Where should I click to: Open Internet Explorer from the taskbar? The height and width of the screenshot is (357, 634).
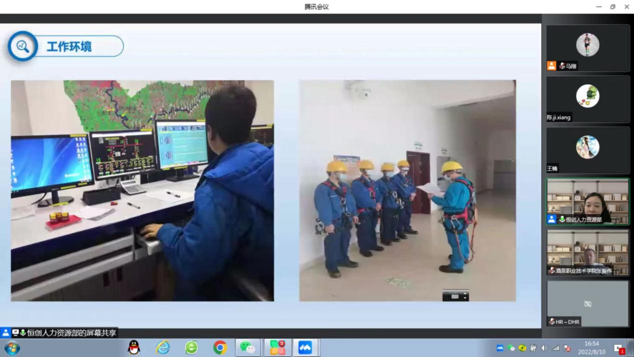tap(162, 347)
